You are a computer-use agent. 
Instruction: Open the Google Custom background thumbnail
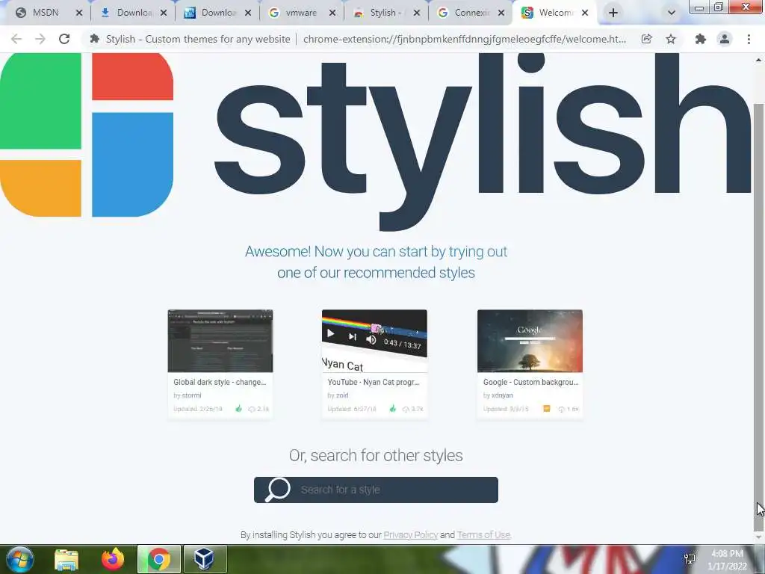(530, 341)
